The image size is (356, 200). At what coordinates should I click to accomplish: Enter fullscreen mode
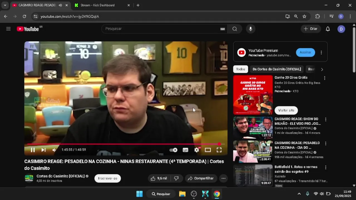pyautogui.click(x=219, y=150)
